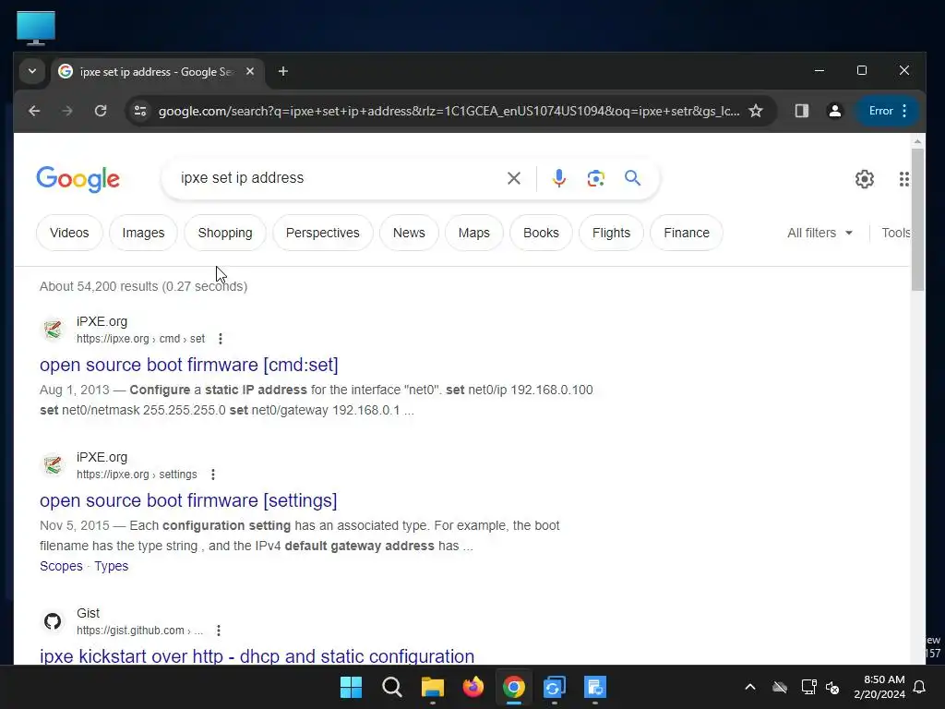Search by image with Google Lens

596,178
